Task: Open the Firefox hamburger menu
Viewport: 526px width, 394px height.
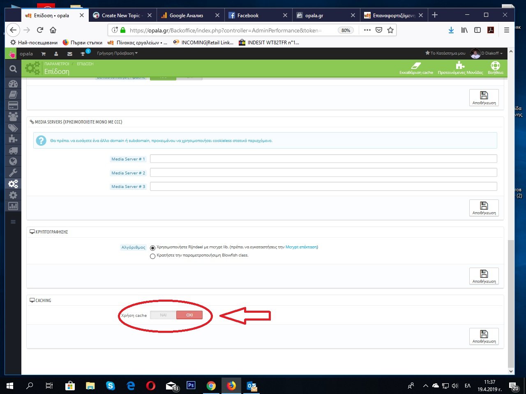Action: coord(507,30)
